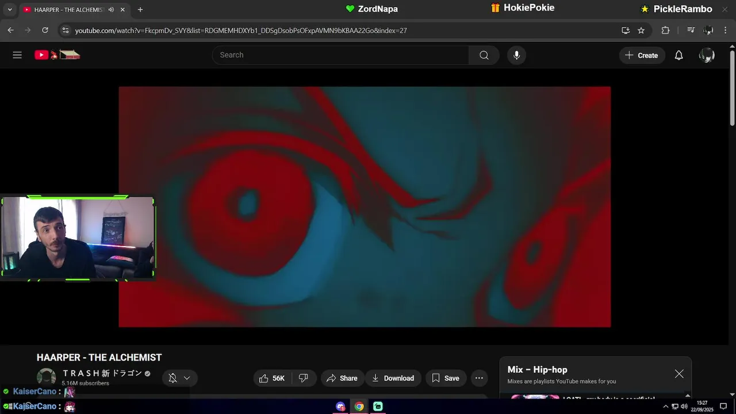Click the YouTube video player
736x414 pixels.
pos(365,207)
